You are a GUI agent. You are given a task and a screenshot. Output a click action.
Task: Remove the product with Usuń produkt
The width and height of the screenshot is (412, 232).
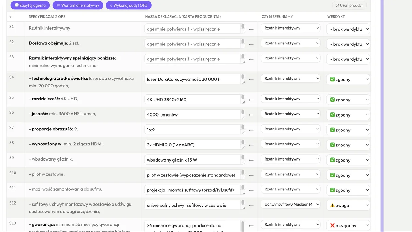(350, 5)
